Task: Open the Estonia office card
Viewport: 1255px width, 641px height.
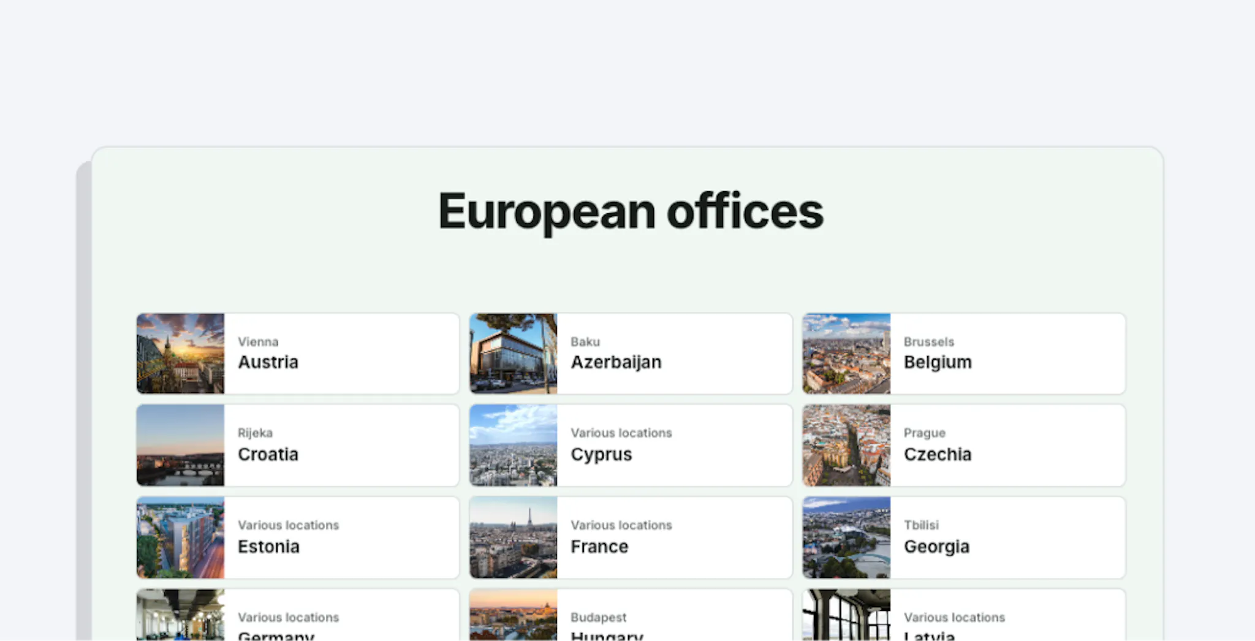Action: coord(298,537)
